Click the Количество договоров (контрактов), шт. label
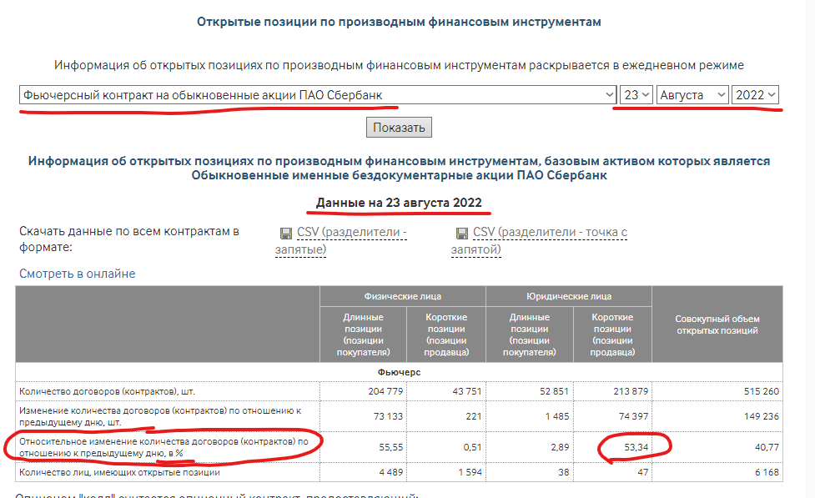This screenshot has height=498, width=815. click(x=107, y=391)
